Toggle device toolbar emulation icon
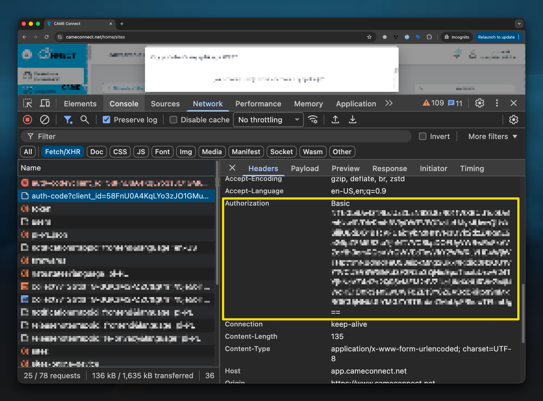 (45, 103)
